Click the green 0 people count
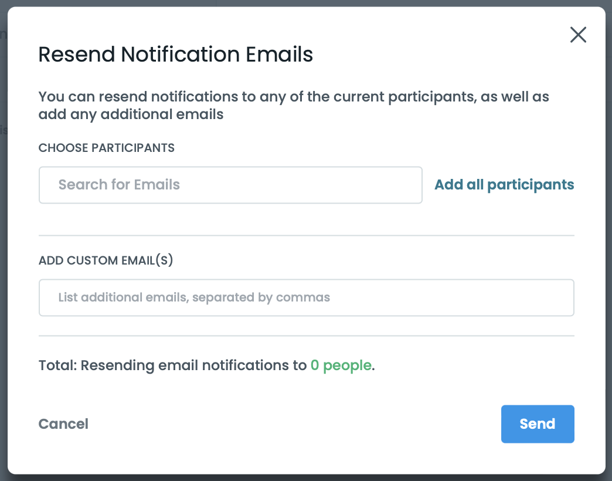Image resolution: width=612 pixels, height=481 pixels. click(x=341, y=365)
